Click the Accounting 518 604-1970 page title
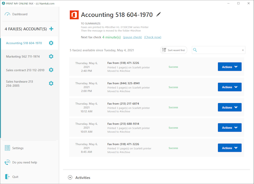Image resolution: width=254 pixels, height=184 pixels. click(x=117, y=15)
